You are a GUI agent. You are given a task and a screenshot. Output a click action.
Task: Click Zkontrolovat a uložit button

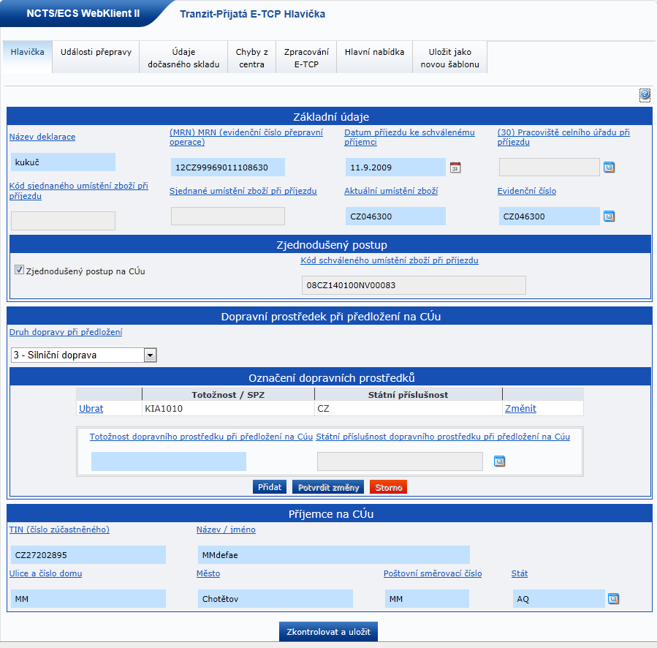[328, 632]
